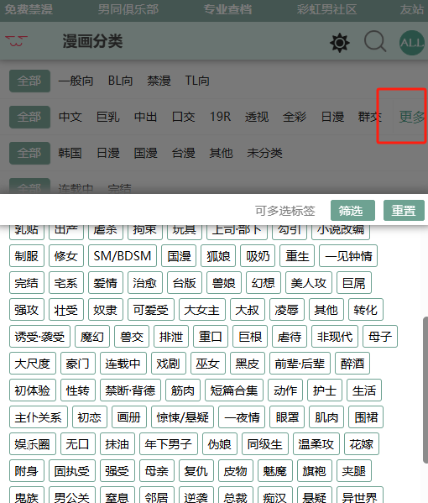Select the BL向 category filter

click(x=120, y=81)
